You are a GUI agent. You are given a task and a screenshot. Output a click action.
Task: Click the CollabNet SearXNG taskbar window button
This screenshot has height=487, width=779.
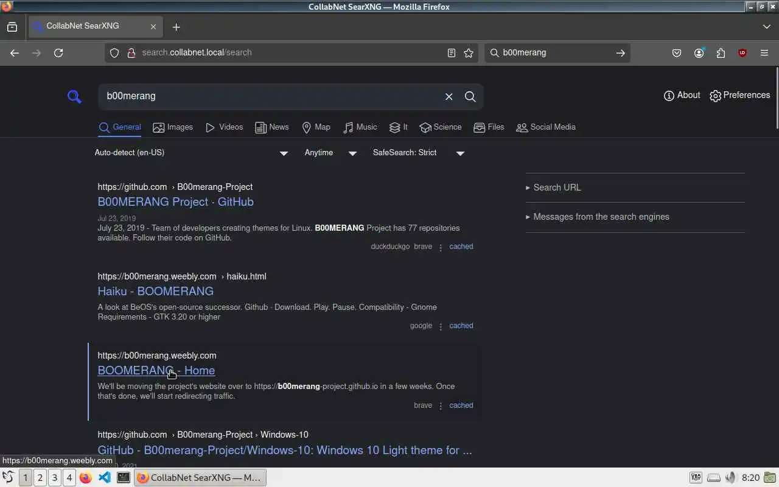coord(200,478)
